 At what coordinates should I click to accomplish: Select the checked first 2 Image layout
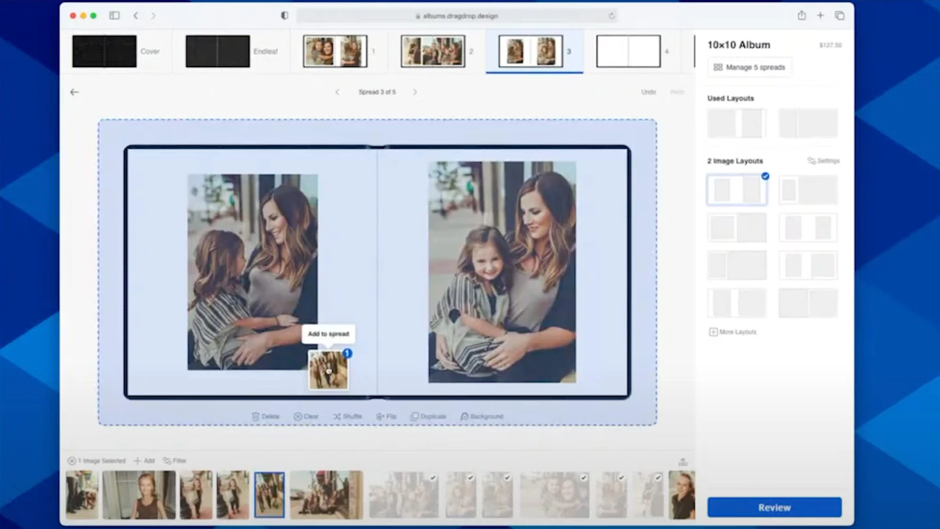click(x=737, y=190)
